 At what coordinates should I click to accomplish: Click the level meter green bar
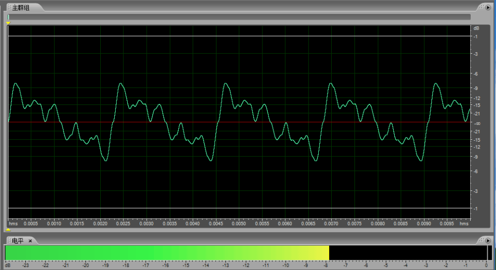(166, 253)
